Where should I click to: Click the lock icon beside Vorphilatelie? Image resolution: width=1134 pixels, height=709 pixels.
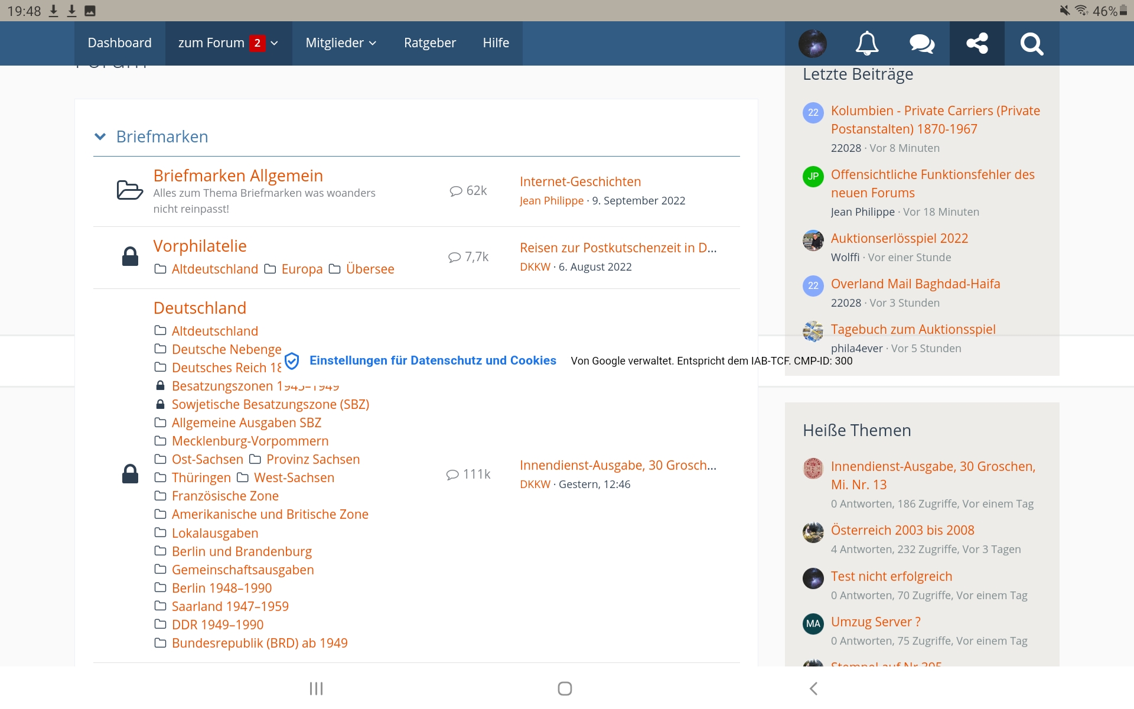point(129,256)
